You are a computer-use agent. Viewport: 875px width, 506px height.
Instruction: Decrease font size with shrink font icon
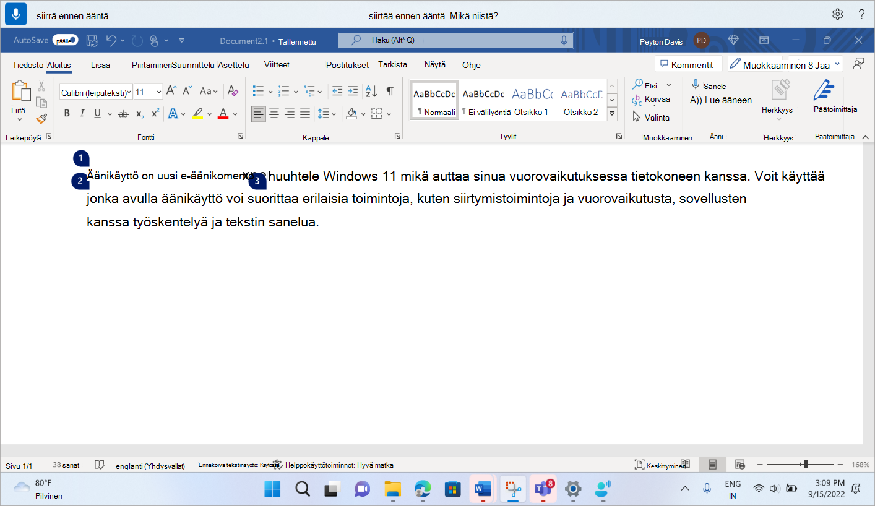pos(187,92)
